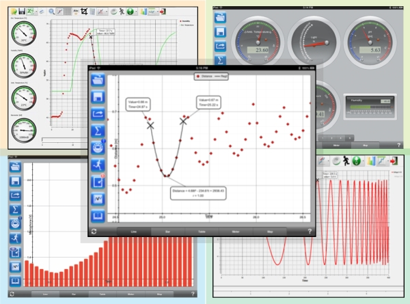
Task: Click the magnifier zoom icon in the humidity toolbar
Action: click(x=52, y=12)
